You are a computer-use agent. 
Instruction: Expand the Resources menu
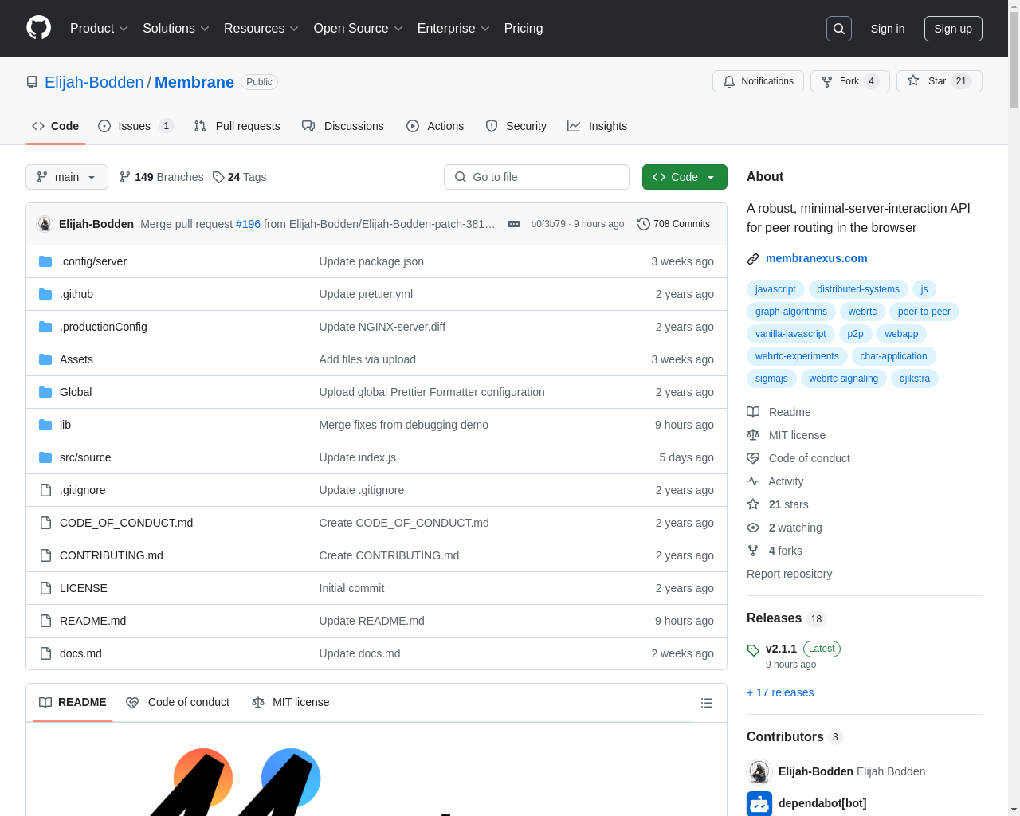261,29
